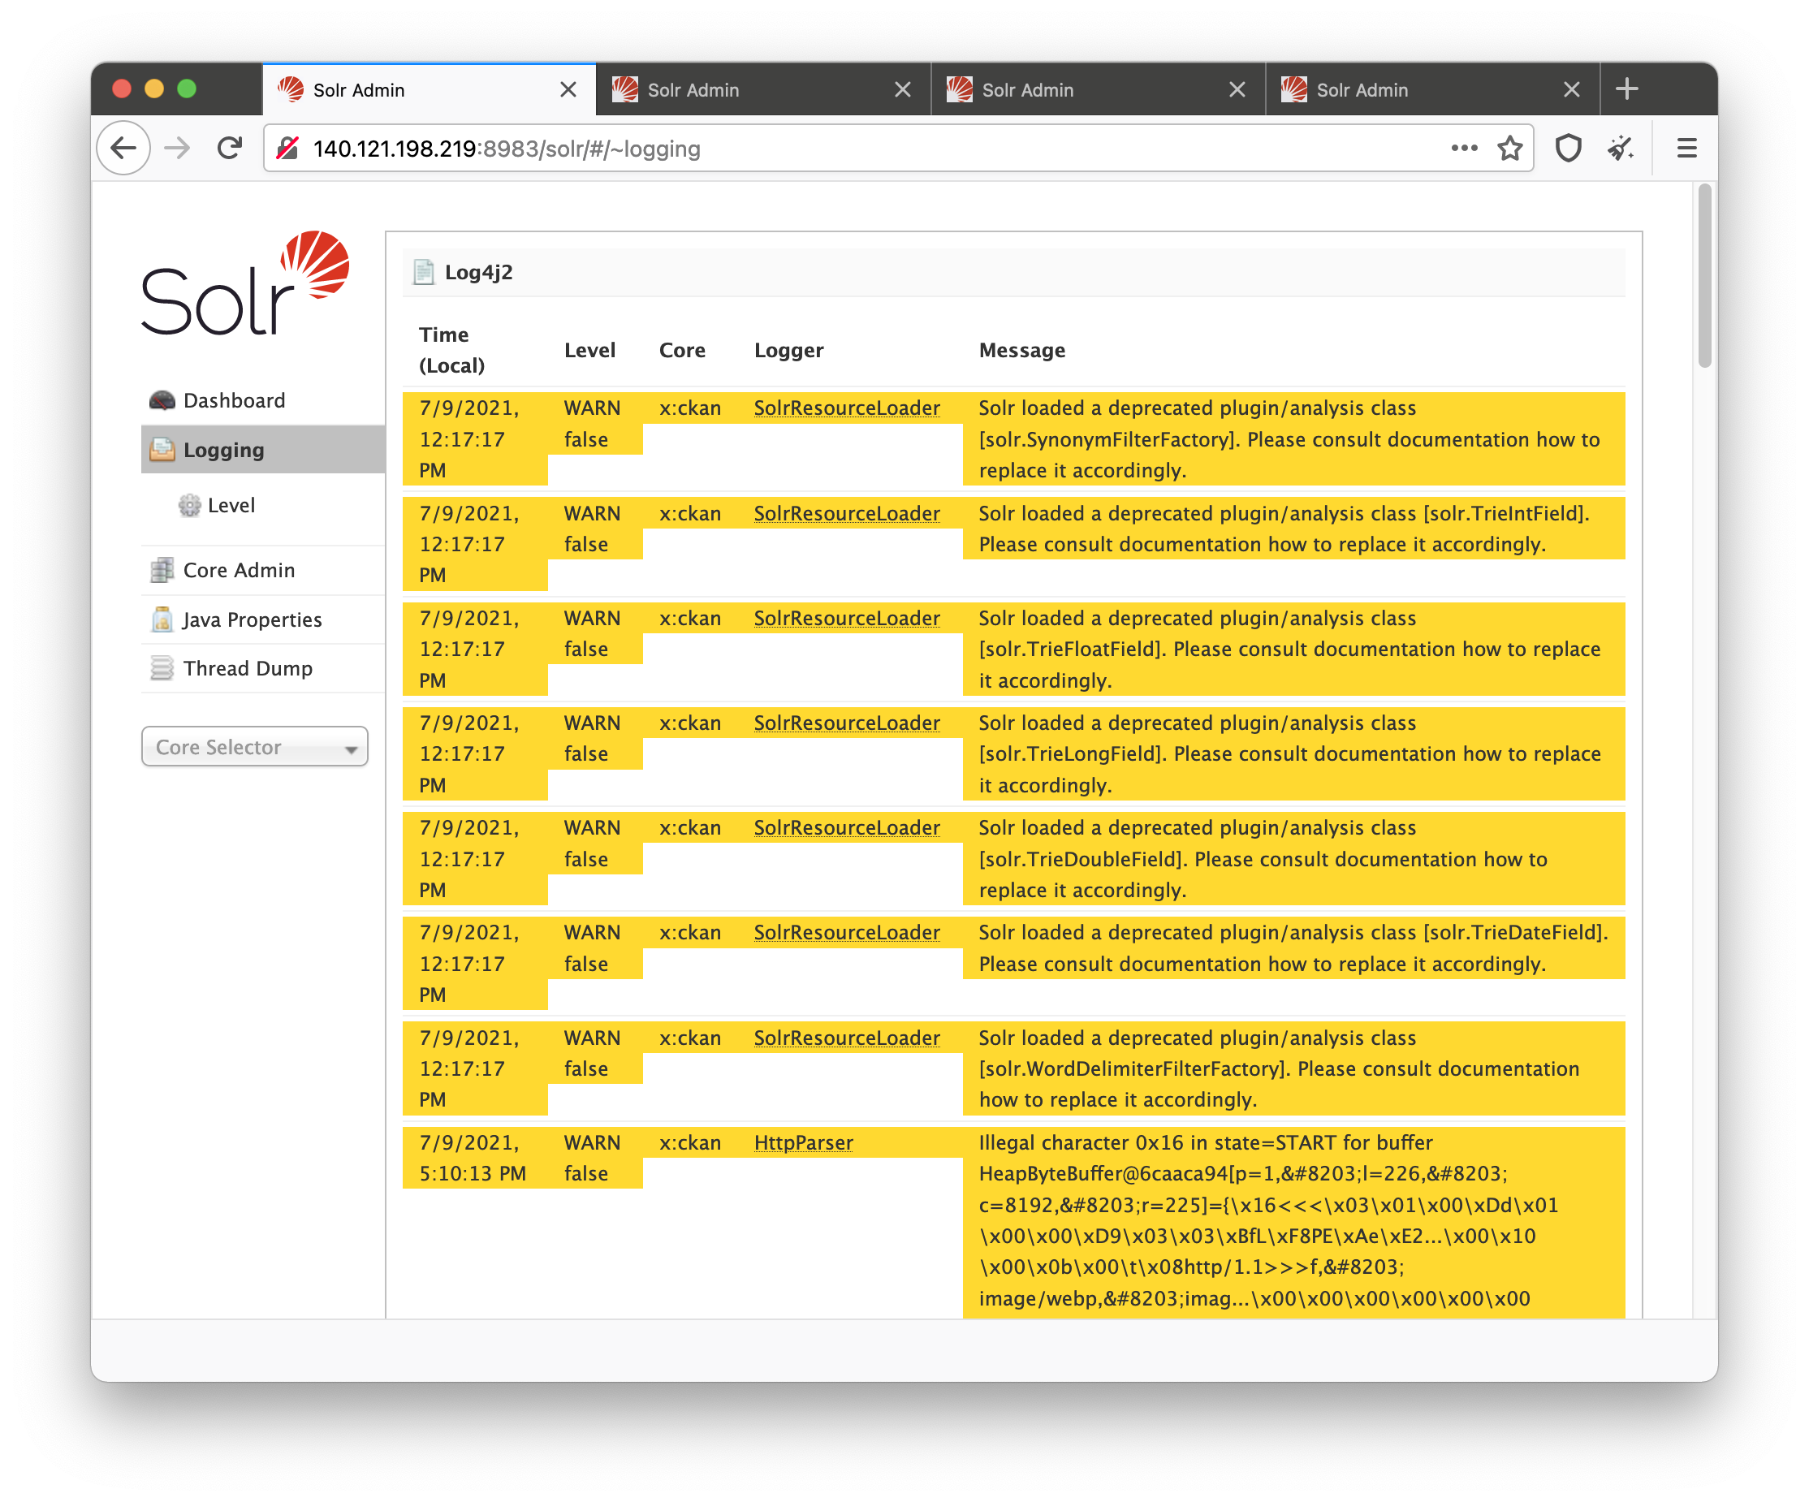Click the Logger column header
The image size is (1809, 1502).
789,351
